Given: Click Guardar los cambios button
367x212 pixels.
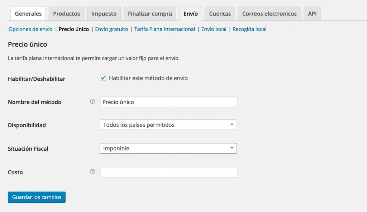Looking at the screenshot, I should [37, 197].
